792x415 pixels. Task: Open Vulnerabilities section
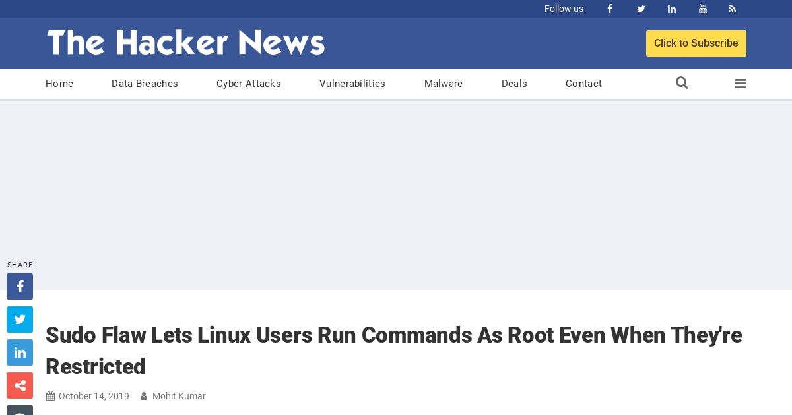pos(352,84)
